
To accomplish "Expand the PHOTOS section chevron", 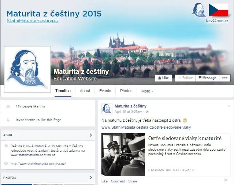I will tap(91, 178).
